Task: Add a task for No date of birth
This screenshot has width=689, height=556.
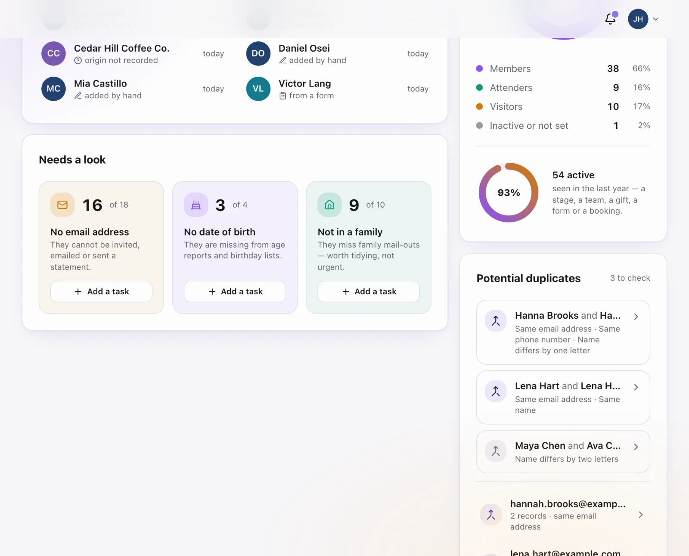Action: [x=235, y=292]
